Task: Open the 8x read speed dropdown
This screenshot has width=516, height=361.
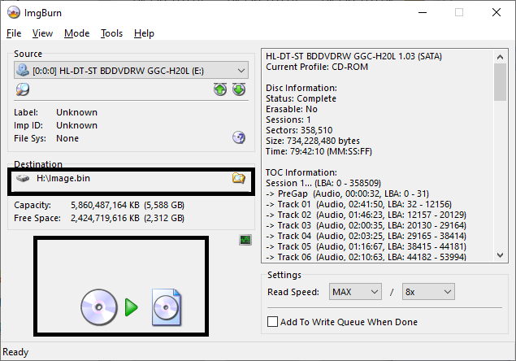Action: point(428,292)
